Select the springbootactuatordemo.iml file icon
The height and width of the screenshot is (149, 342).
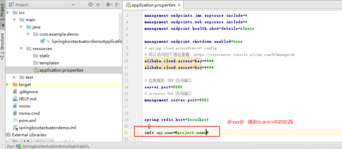pyautogui.click(x=15, y=128)
